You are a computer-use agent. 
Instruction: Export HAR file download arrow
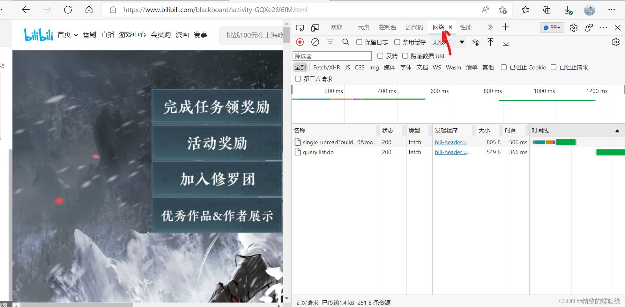[506, 42]
